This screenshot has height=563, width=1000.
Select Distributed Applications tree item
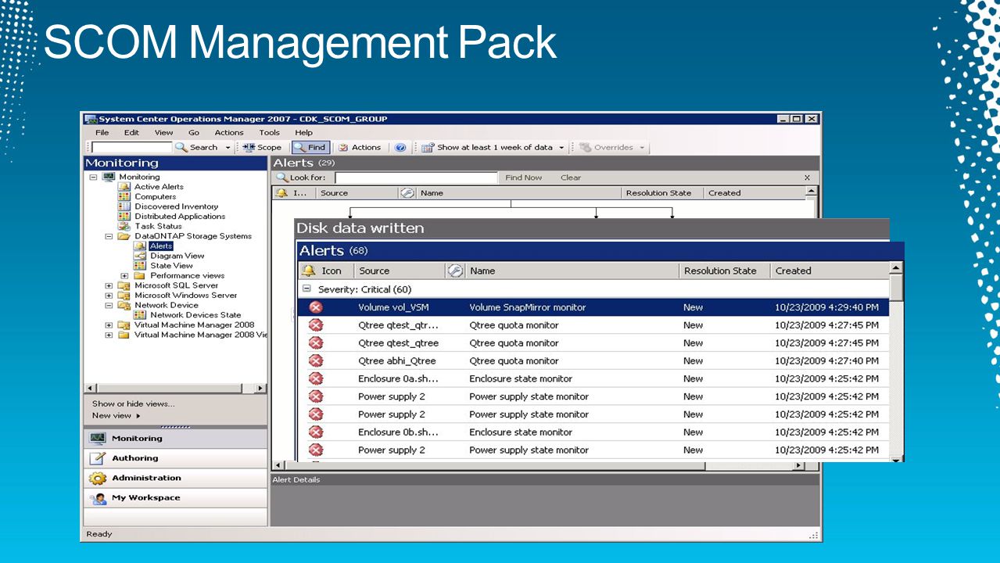pos(180,217)
